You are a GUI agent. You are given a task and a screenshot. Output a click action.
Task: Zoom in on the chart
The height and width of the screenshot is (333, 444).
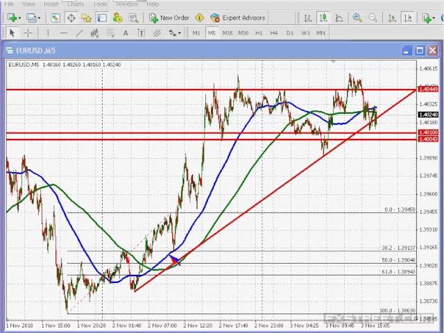point(357,18)
